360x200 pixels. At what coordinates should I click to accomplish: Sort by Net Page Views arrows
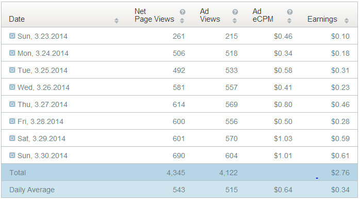(182, 21)
